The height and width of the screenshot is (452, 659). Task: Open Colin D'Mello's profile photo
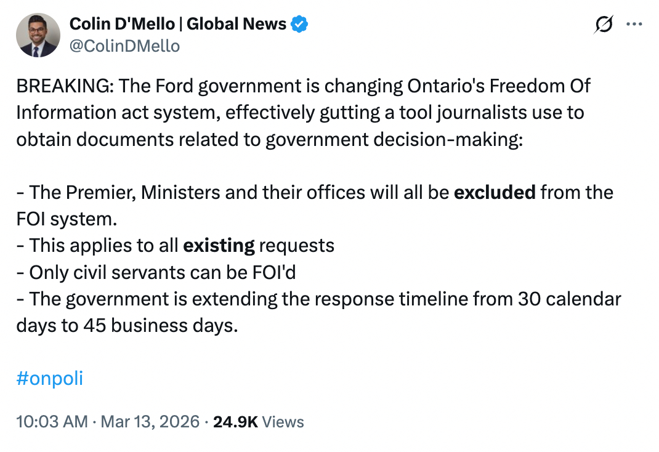coord(38,35)
